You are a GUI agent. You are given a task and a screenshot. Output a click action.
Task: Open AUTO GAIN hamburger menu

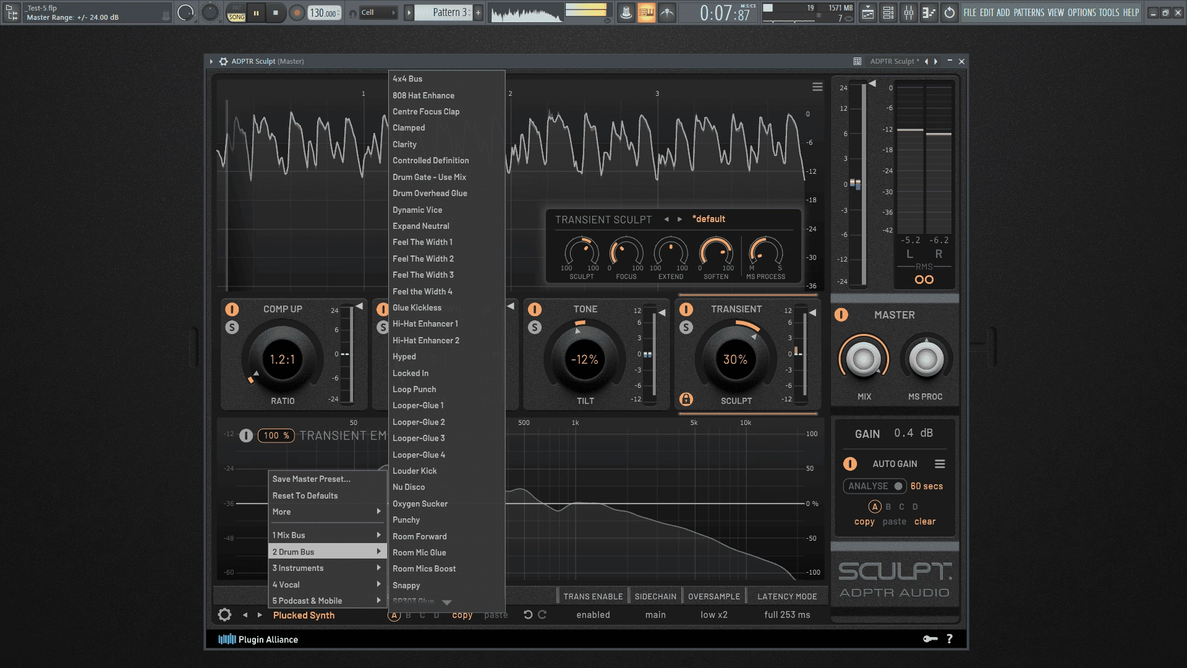(940, 464)
